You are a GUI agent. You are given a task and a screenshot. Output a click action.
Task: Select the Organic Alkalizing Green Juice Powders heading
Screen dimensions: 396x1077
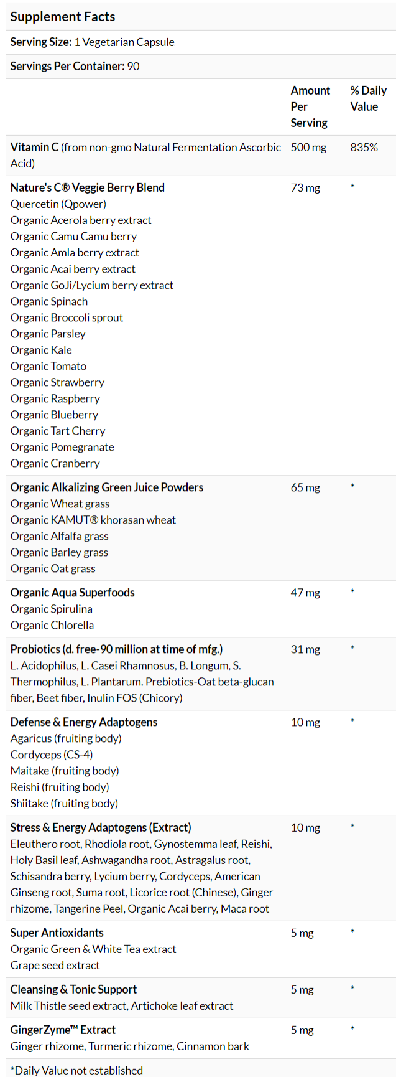tap(107, 487)
